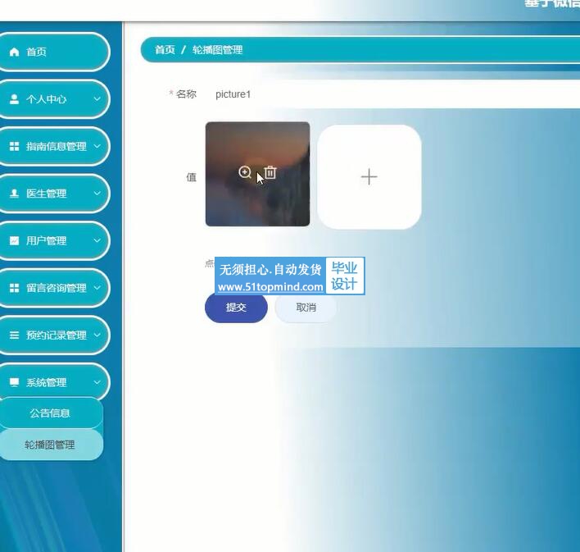Click 轮播图管理 in the breadcrumb
Image resolution: width=580 pixels, height=552 pixels.
pyautogui.click(x=218, y=50)
